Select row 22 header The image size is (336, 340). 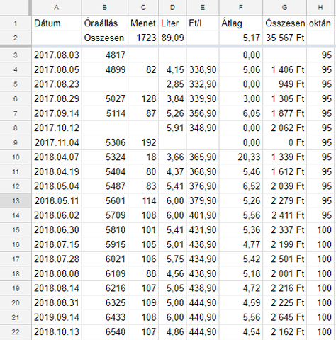click(16, 332)
